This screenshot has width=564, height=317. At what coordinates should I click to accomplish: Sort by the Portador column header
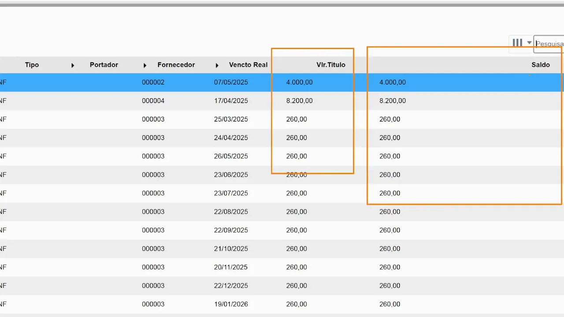[104, 65]
